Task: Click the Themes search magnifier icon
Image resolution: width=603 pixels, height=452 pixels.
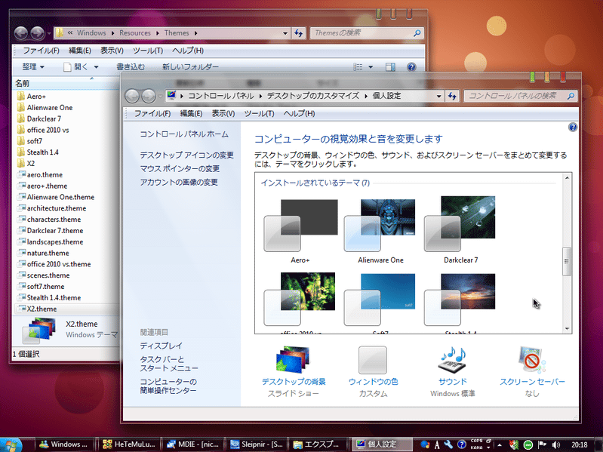Action: [417, 33]
